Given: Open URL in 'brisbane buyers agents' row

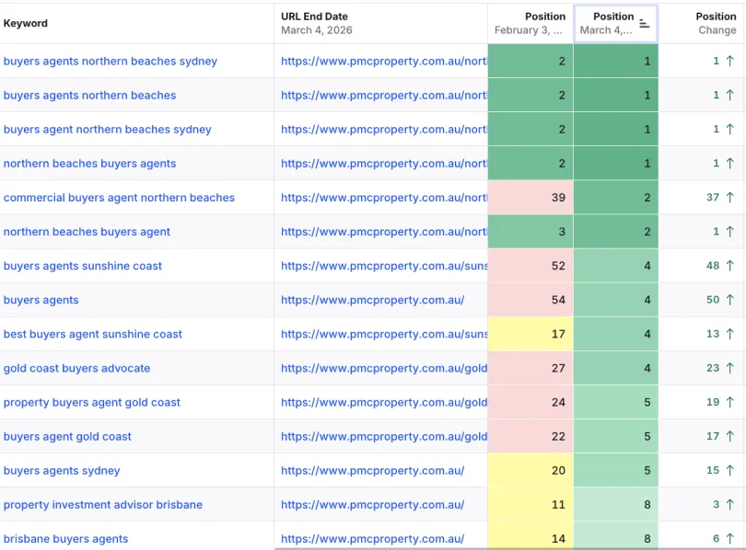Looking at the screenshot, I should 372,539.
